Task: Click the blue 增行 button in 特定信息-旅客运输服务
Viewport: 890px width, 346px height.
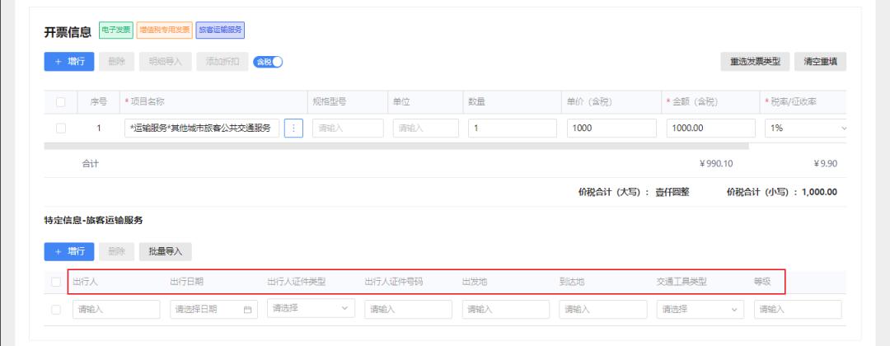Action: (68, 252)
